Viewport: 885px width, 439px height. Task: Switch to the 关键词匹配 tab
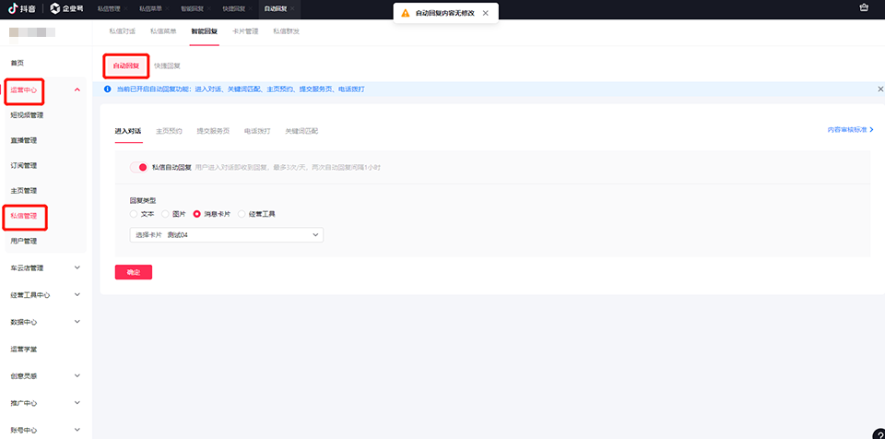[x=301, y=131]
